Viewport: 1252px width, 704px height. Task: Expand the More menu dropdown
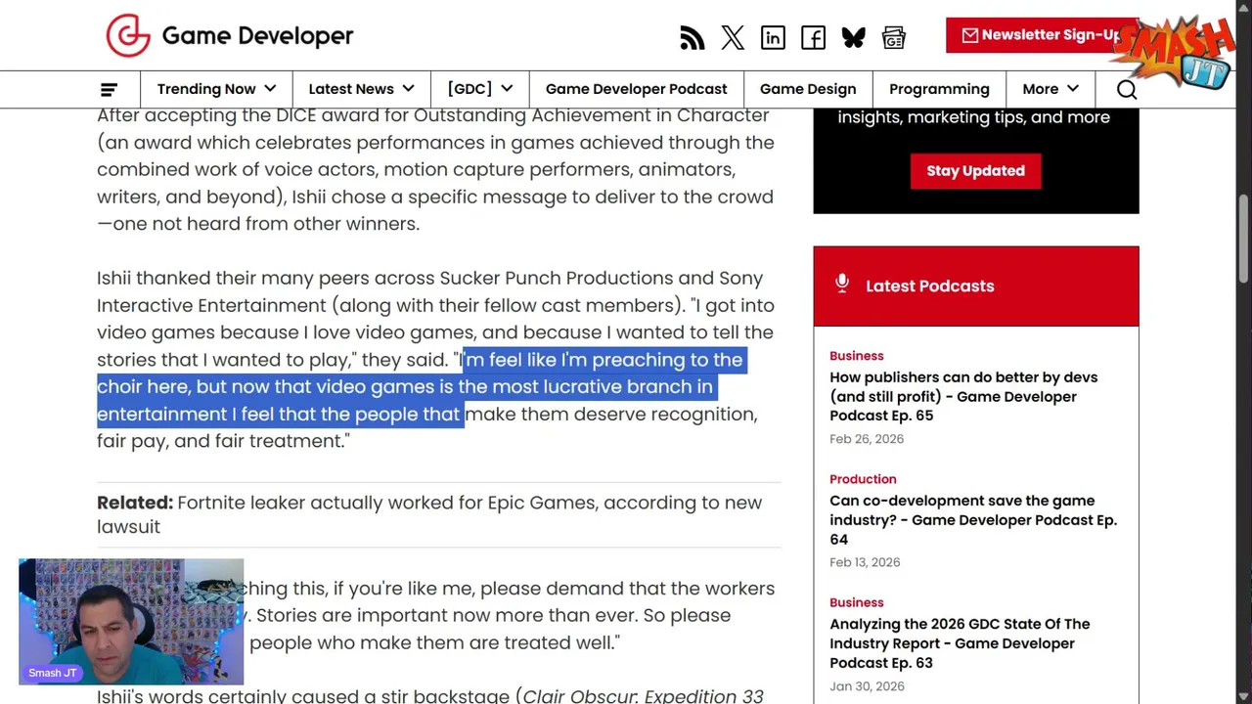click(x=1051, y=89)
